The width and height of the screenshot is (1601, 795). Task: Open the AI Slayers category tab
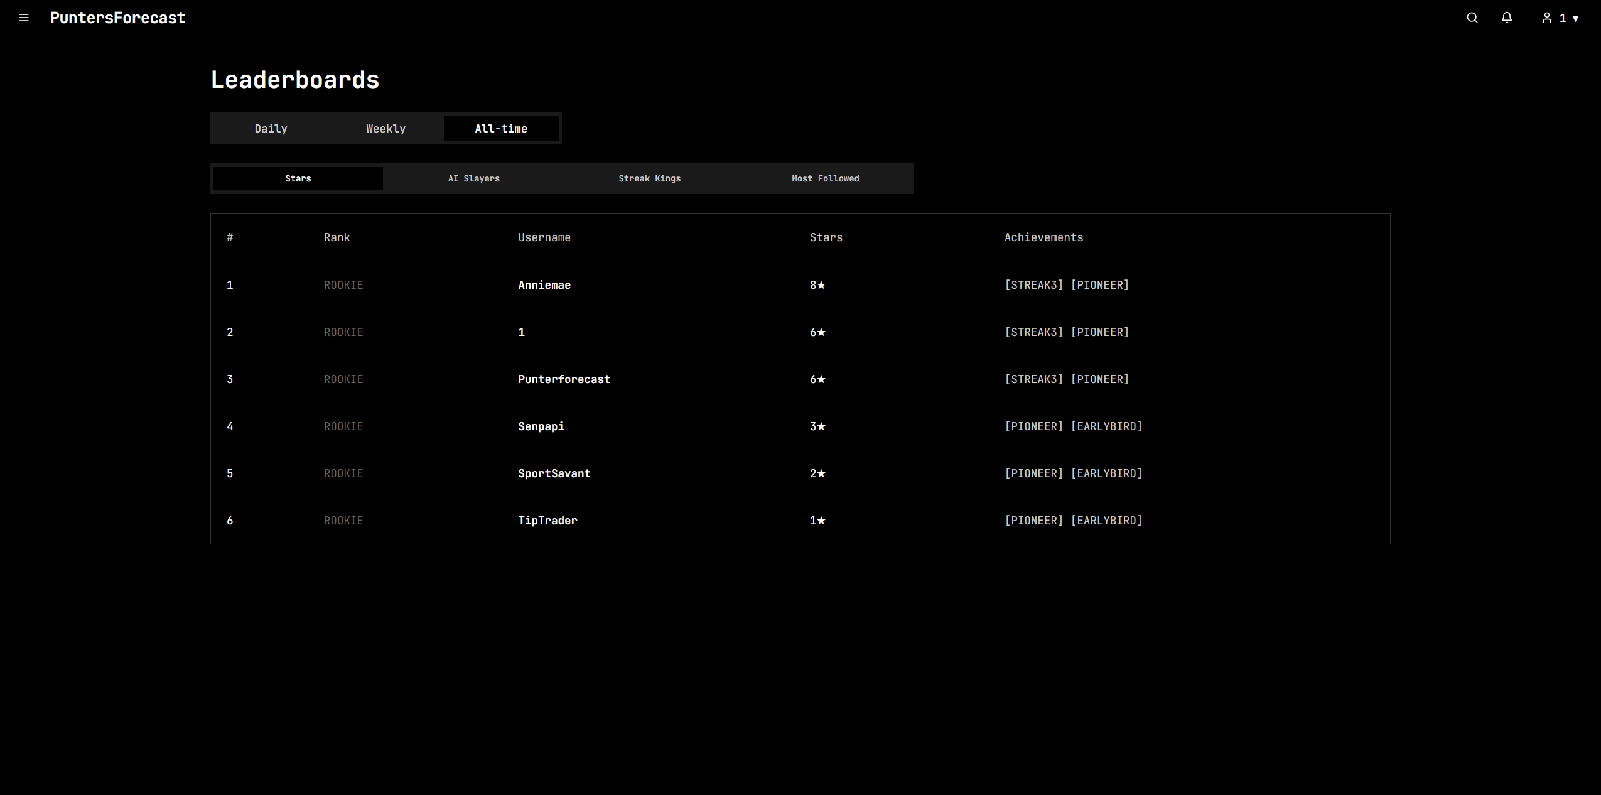pyautogui.click(x=473, y=178)
